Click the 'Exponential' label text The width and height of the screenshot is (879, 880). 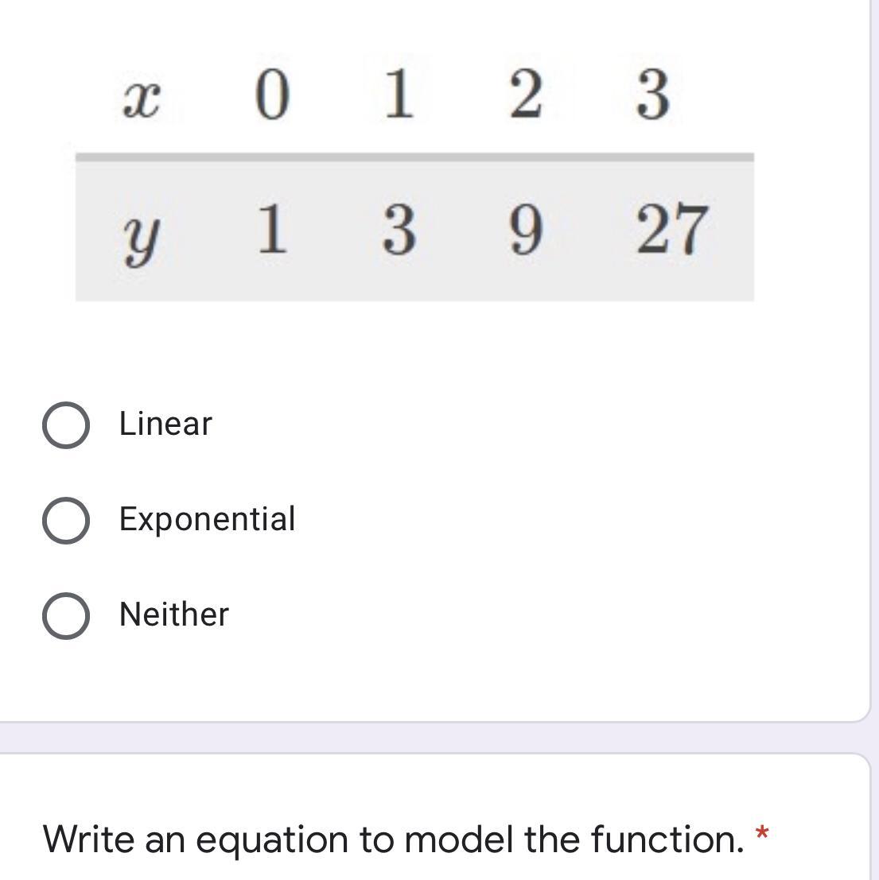207,519
